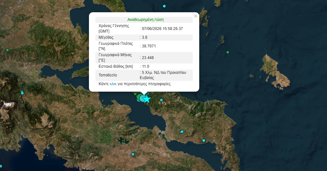This screenshot has width=327, height=171.
Task: Click the focal depth value '11.0'
Action: pos(145,66)
